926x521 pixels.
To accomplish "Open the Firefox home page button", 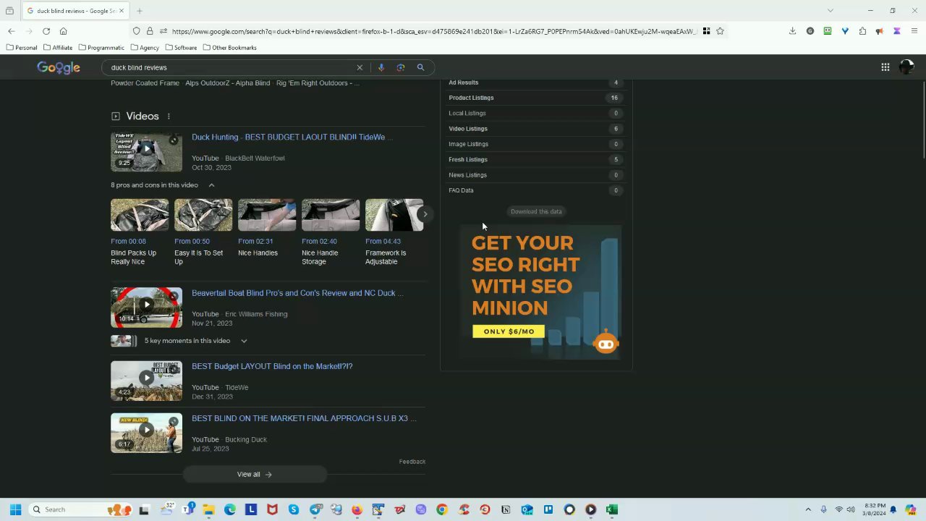I will (x=64, y=31).
